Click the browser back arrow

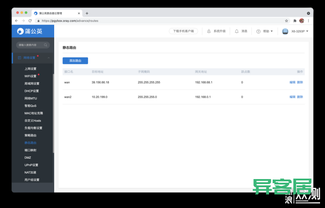point(17,21)
